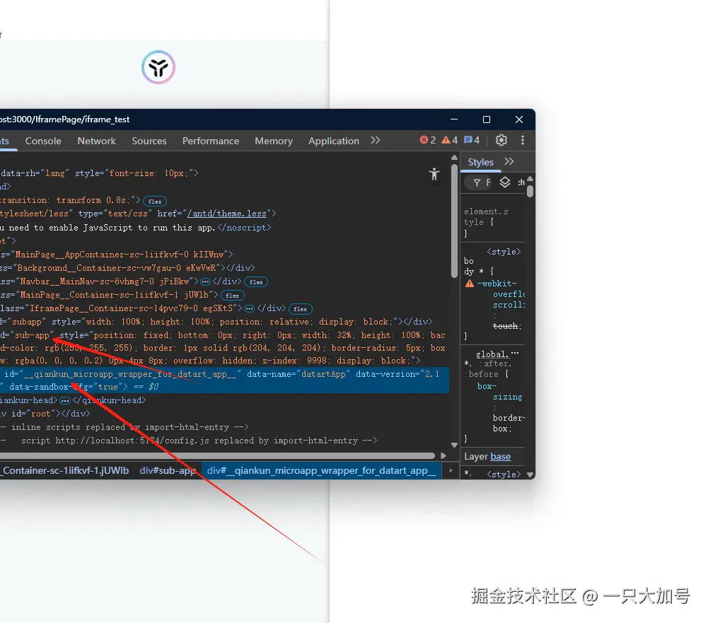Image resolution: width=708 pixels, height=623 pixels.
Task: Click the logo icon on the page
Action: coord(158,67)
